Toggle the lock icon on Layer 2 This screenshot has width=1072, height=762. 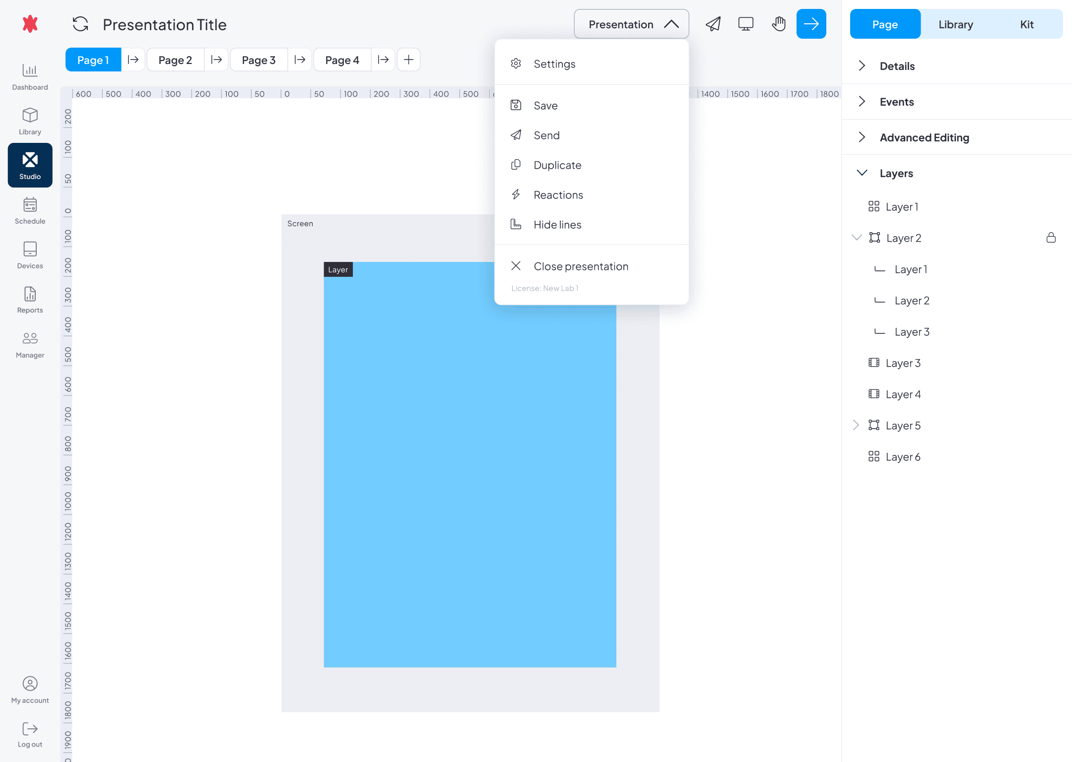[1051, 238]
